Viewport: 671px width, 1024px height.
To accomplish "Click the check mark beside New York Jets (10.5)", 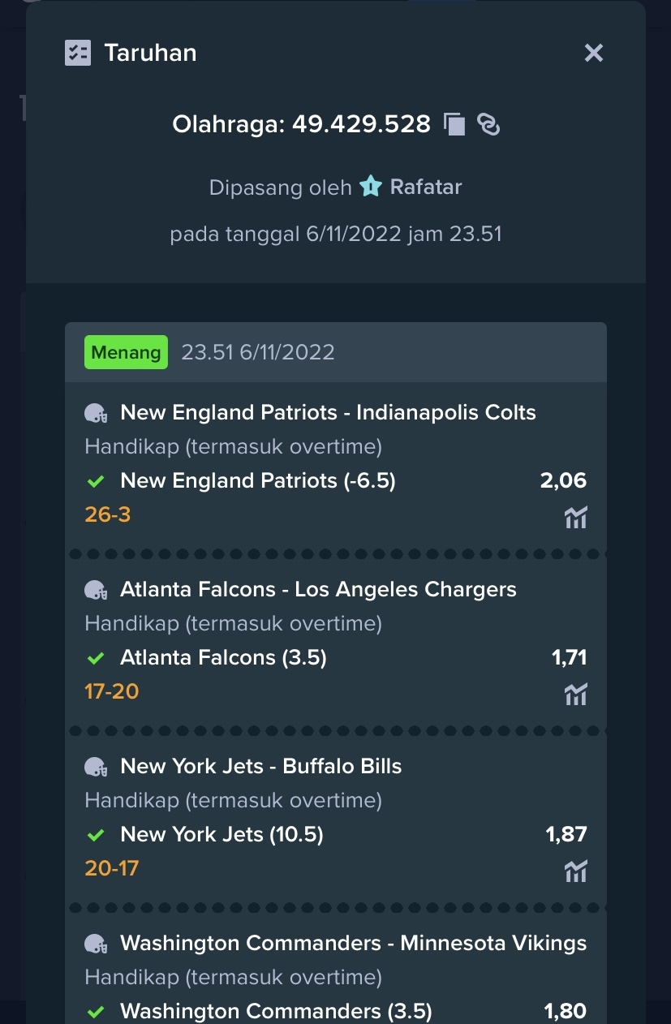I will [96, 835].
